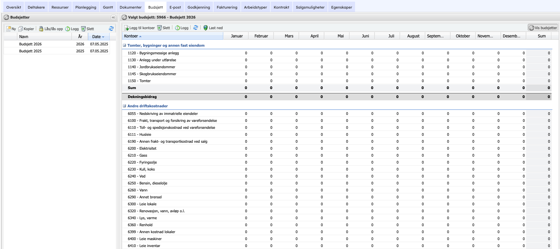Click Slett in the selected budget toolbar
This screenshot has width=560, height=249.
click(x=164, y=28)
